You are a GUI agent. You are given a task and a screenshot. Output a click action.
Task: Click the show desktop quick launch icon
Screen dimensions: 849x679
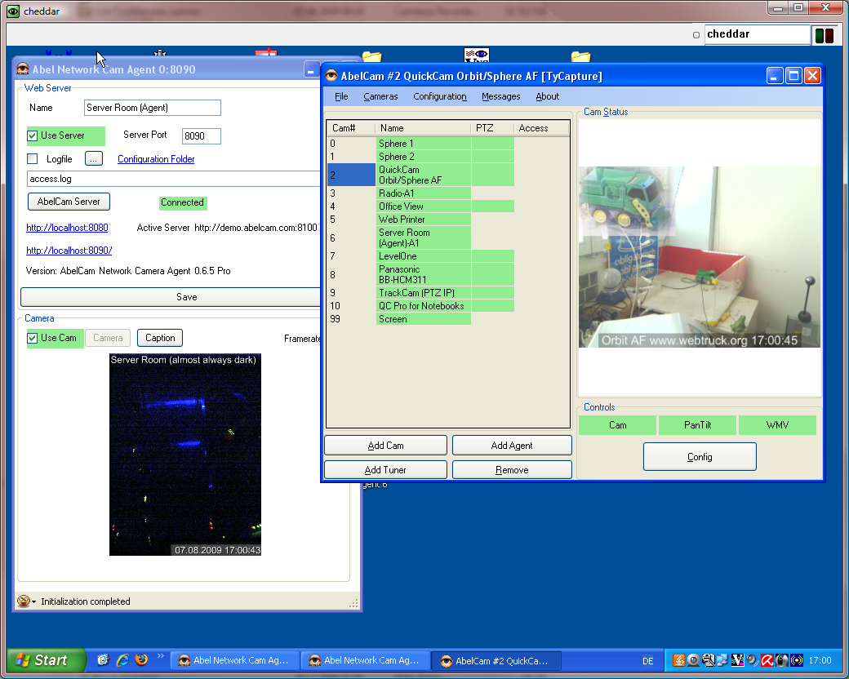coord(103,659)
